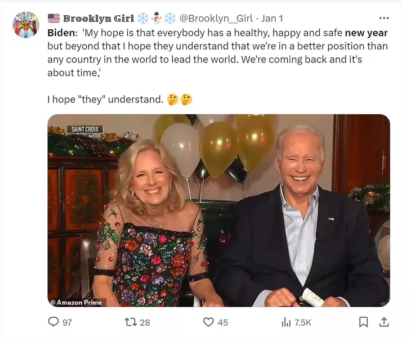Image resolution: width=411 pixels, height=337 pixels.
Task: Open the attached Saint Croix photo
Action: click(218, 210)
